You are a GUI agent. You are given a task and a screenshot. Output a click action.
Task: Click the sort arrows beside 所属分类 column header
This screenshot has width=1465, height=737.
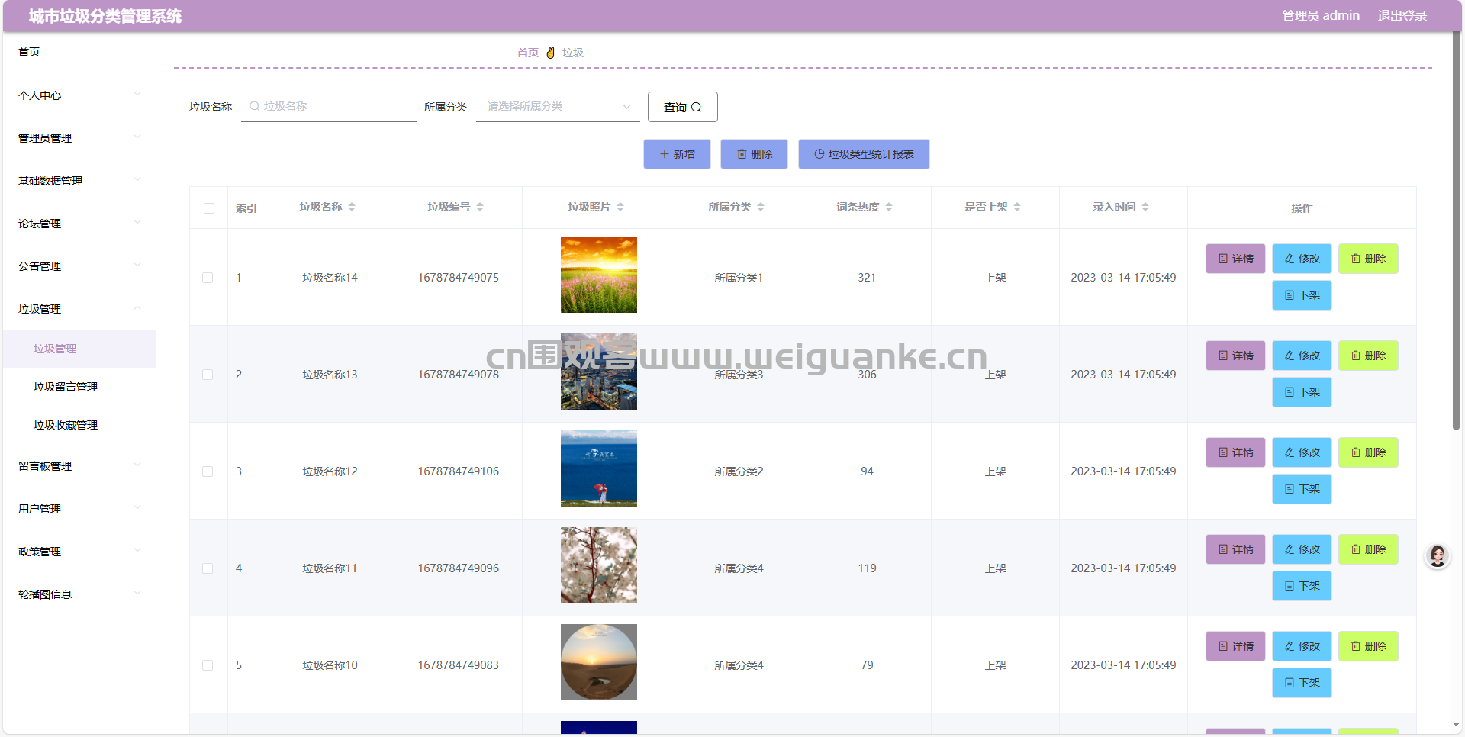coord(761,207)
